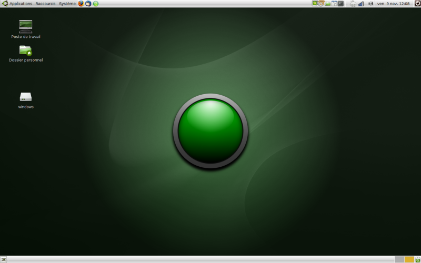
Task: Click the window/document panel launcher icon
Action: pyautogui.click(x=334, y=4)
